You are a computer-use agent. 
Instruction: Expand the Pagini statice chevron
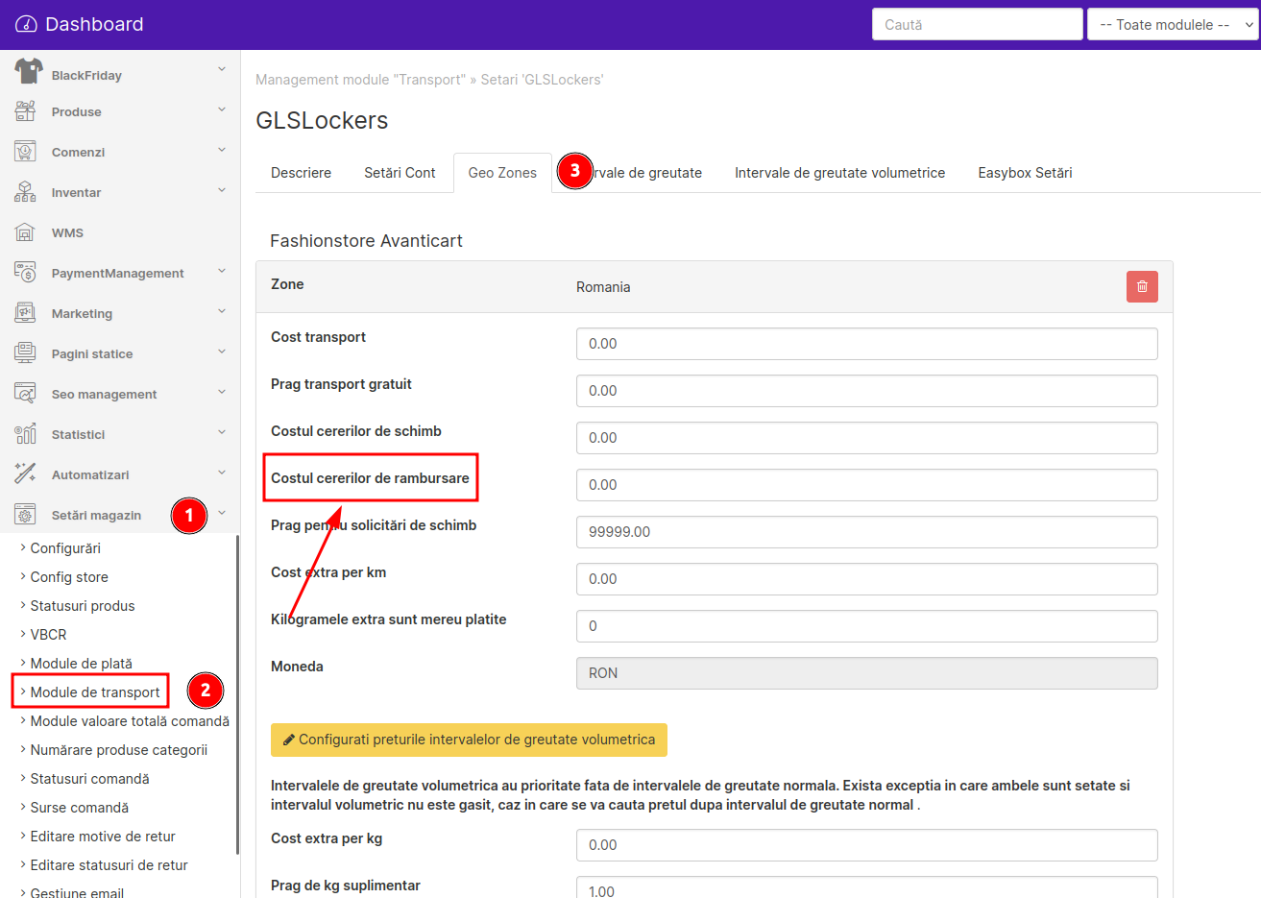pos(222,352)
